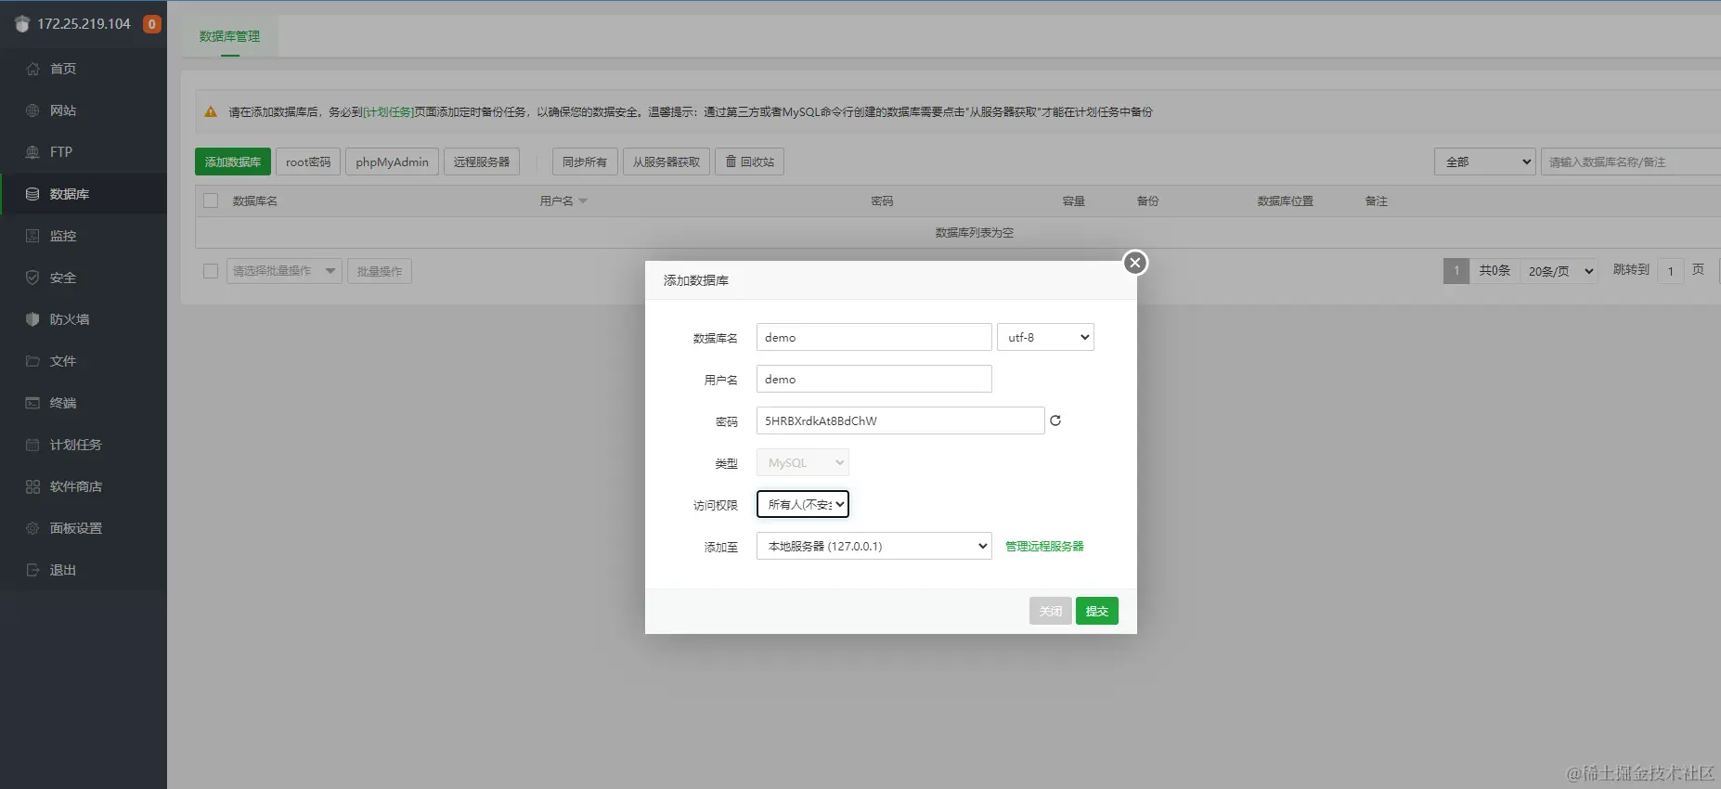Image resolution: width=1721 pixels, height=789 pixels.
Task: Click the 安全 shield icon
Action: click(32, 278)
